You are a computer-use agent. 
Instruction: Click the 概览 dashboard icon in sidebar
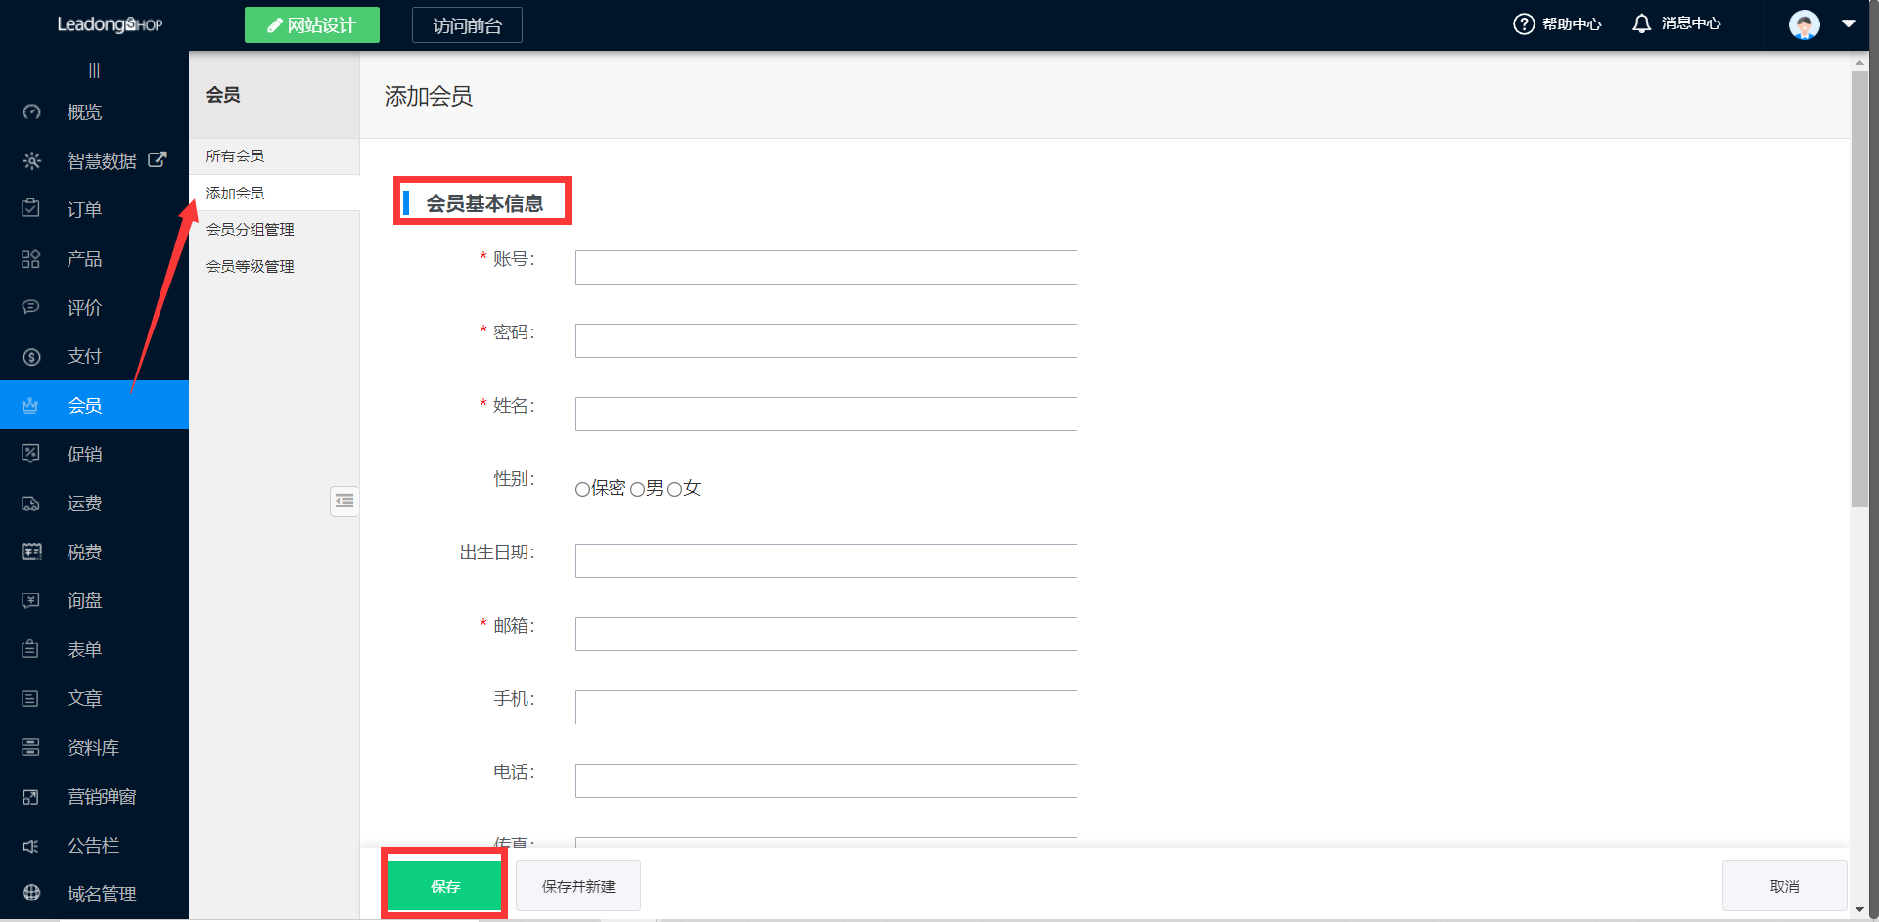tap(31, 112)
